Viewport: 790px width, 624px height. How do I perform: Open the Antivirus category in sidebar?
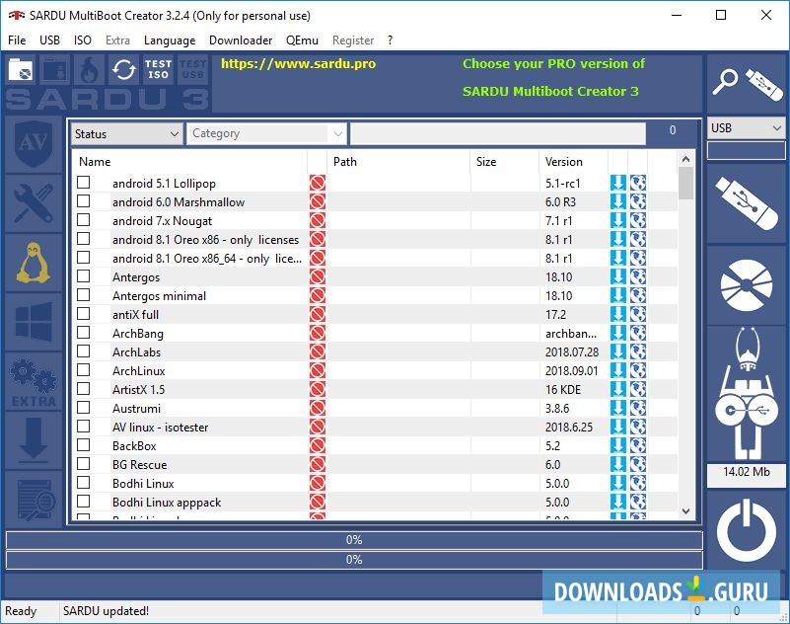click(x=33, y=143)
